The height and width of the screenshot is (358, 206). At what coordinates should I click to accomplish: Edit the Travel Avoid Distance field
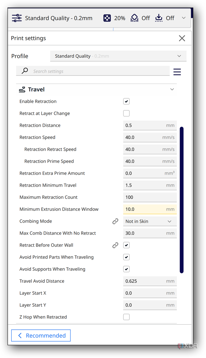[x=150, y=281]
